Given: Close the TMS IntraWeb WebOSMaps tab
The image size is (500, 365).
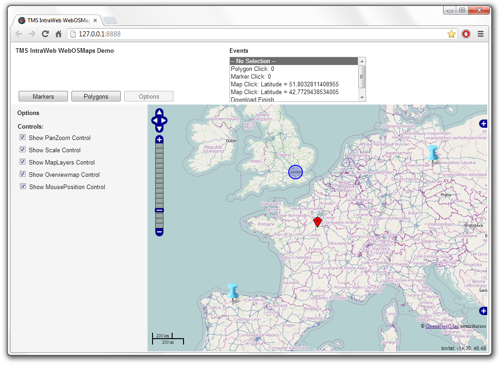Looking at the screenshot, I should click(x=95, y=20).
